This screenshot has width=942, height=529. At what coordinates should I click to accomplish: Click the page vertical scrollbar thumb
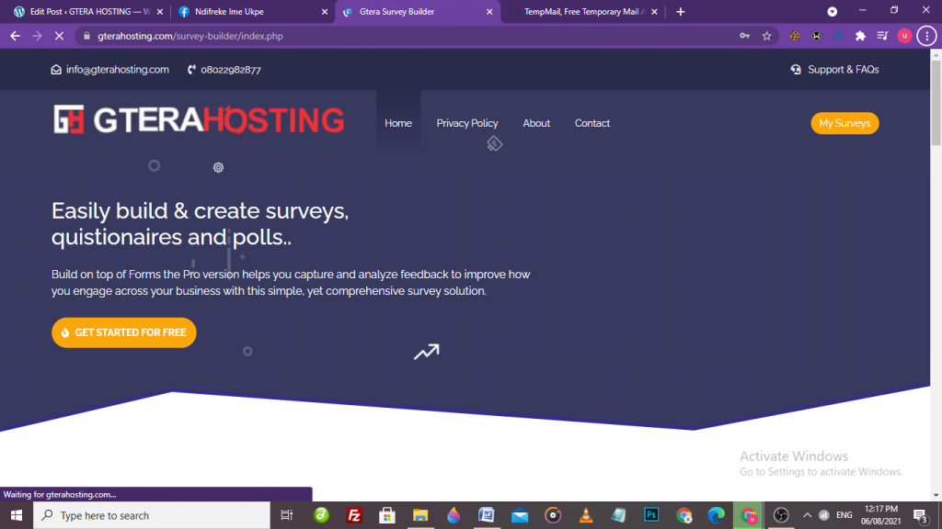click(936, 101)
